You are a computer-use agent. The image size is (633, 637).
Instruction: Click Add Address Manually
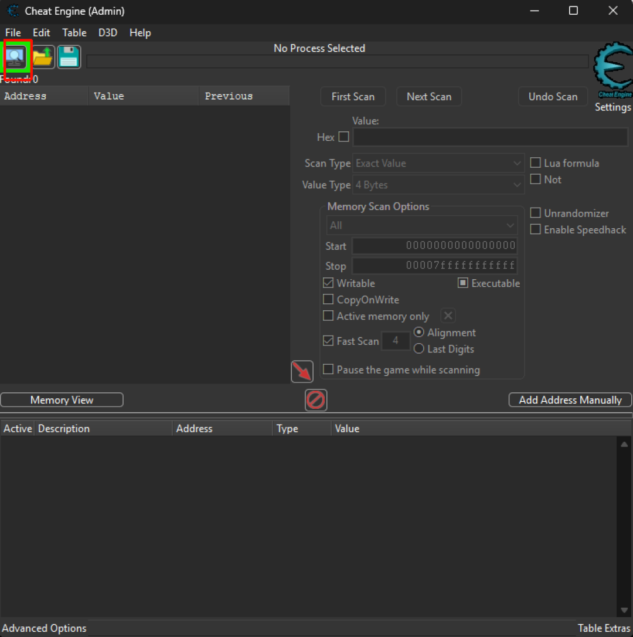click(570, 400)
